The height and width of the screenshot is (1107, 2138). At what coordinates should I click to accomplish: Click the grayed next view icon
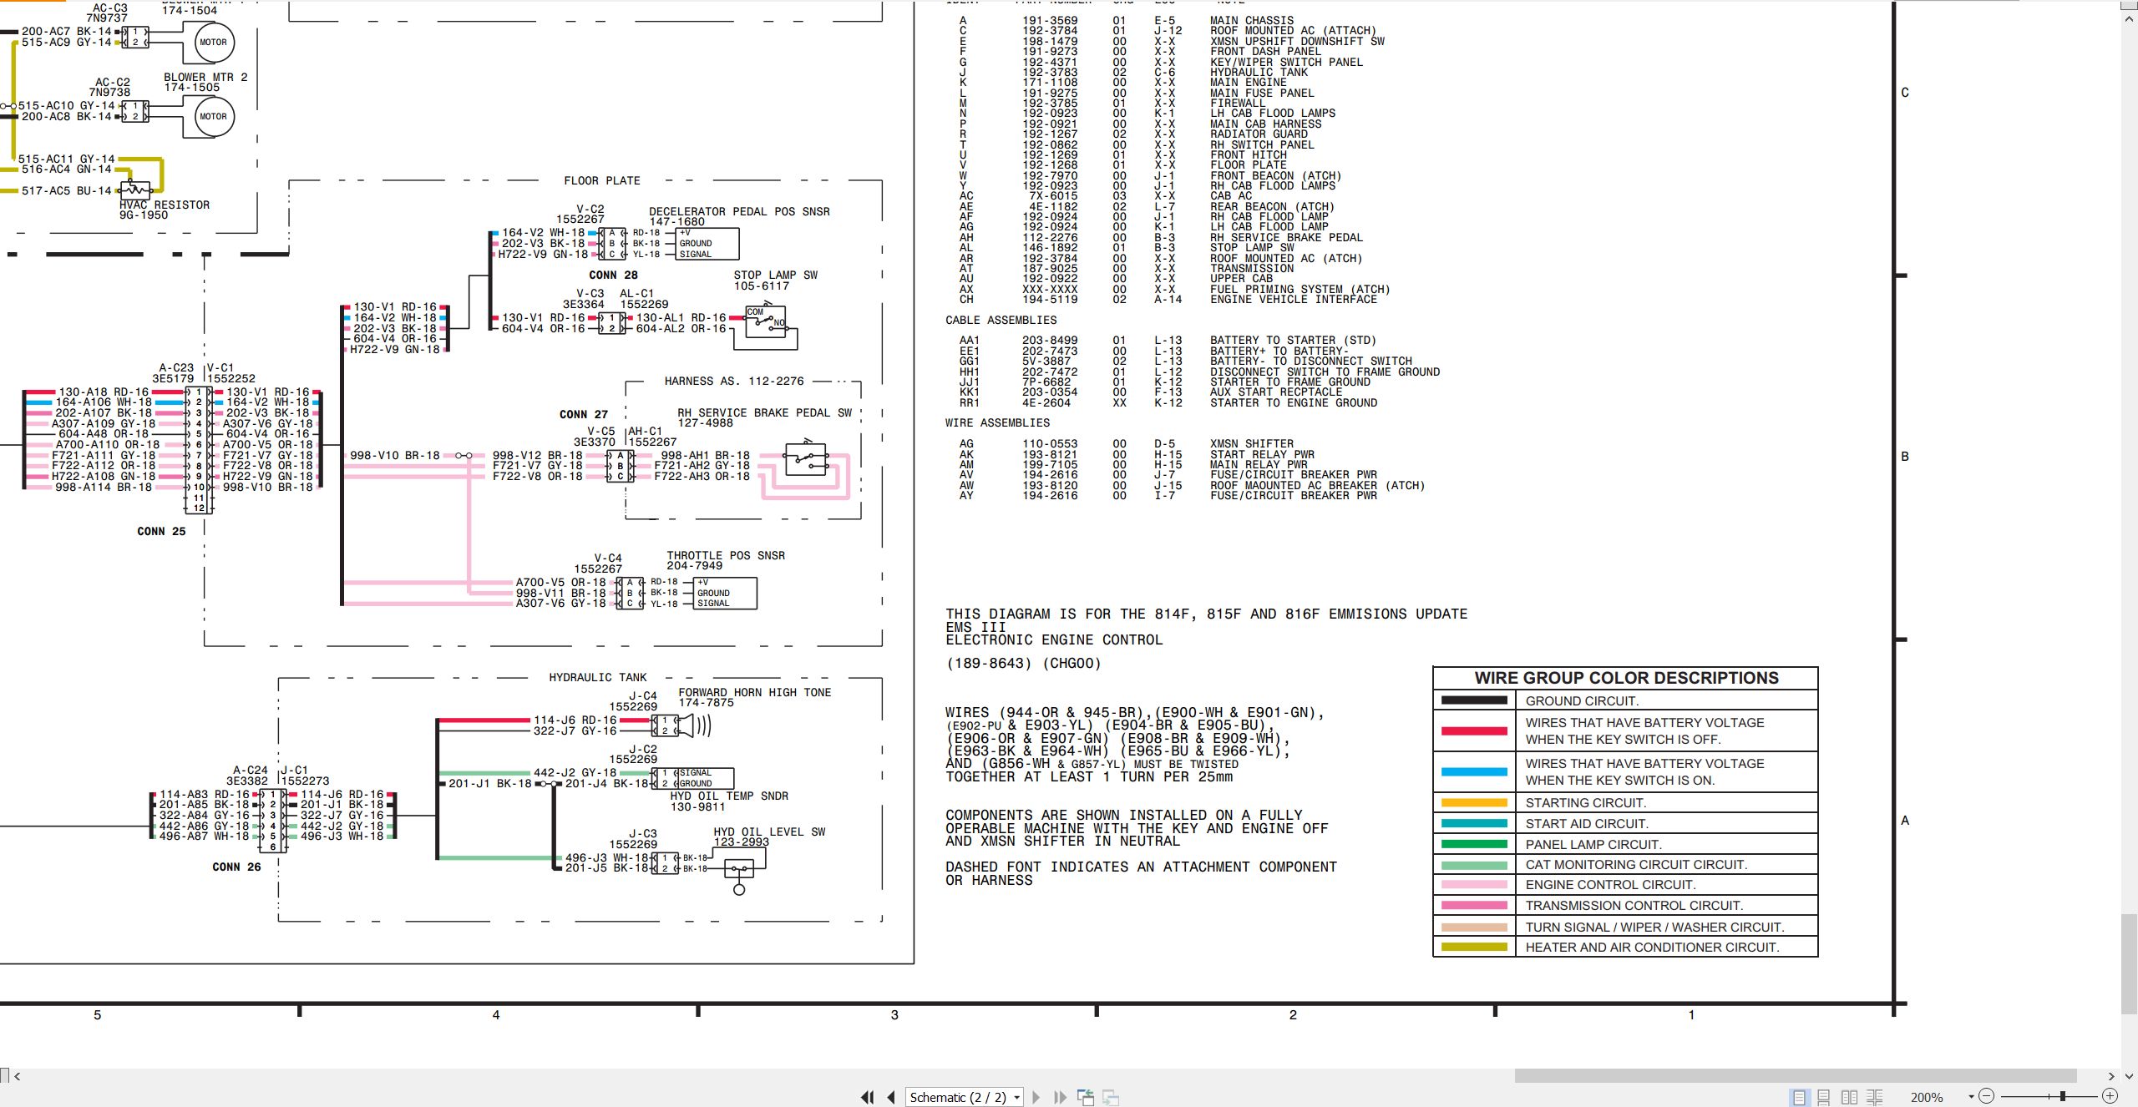point(1111,1097)
